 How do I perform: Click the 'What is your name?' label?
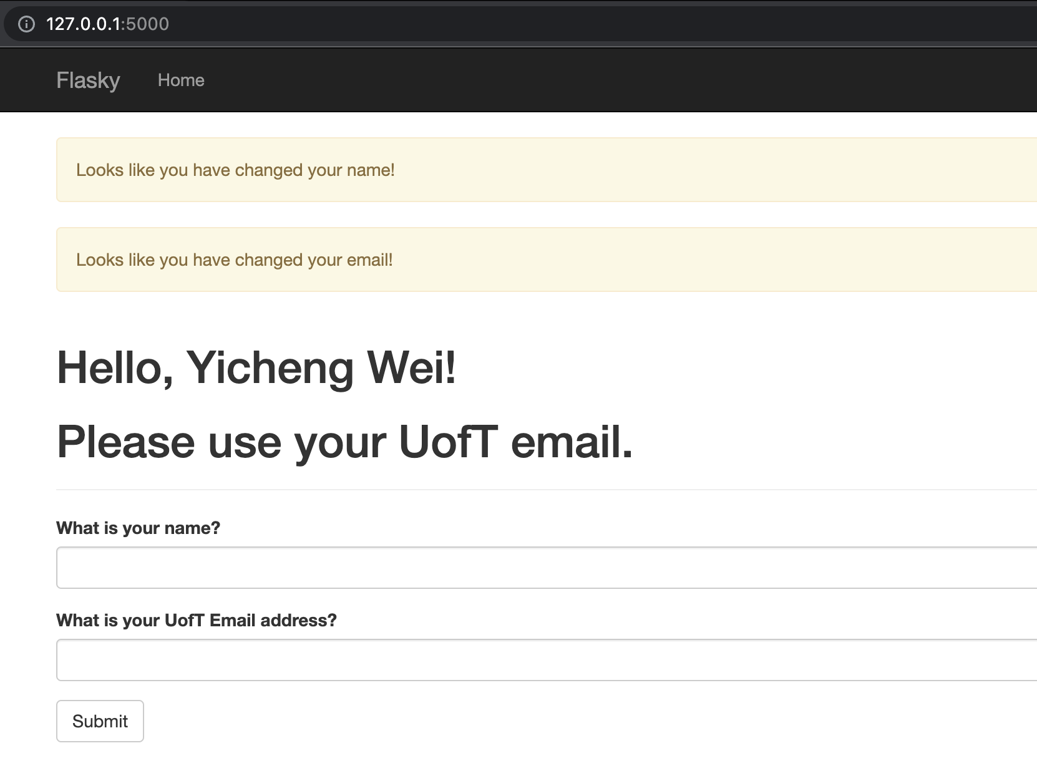tap(138, 528)
